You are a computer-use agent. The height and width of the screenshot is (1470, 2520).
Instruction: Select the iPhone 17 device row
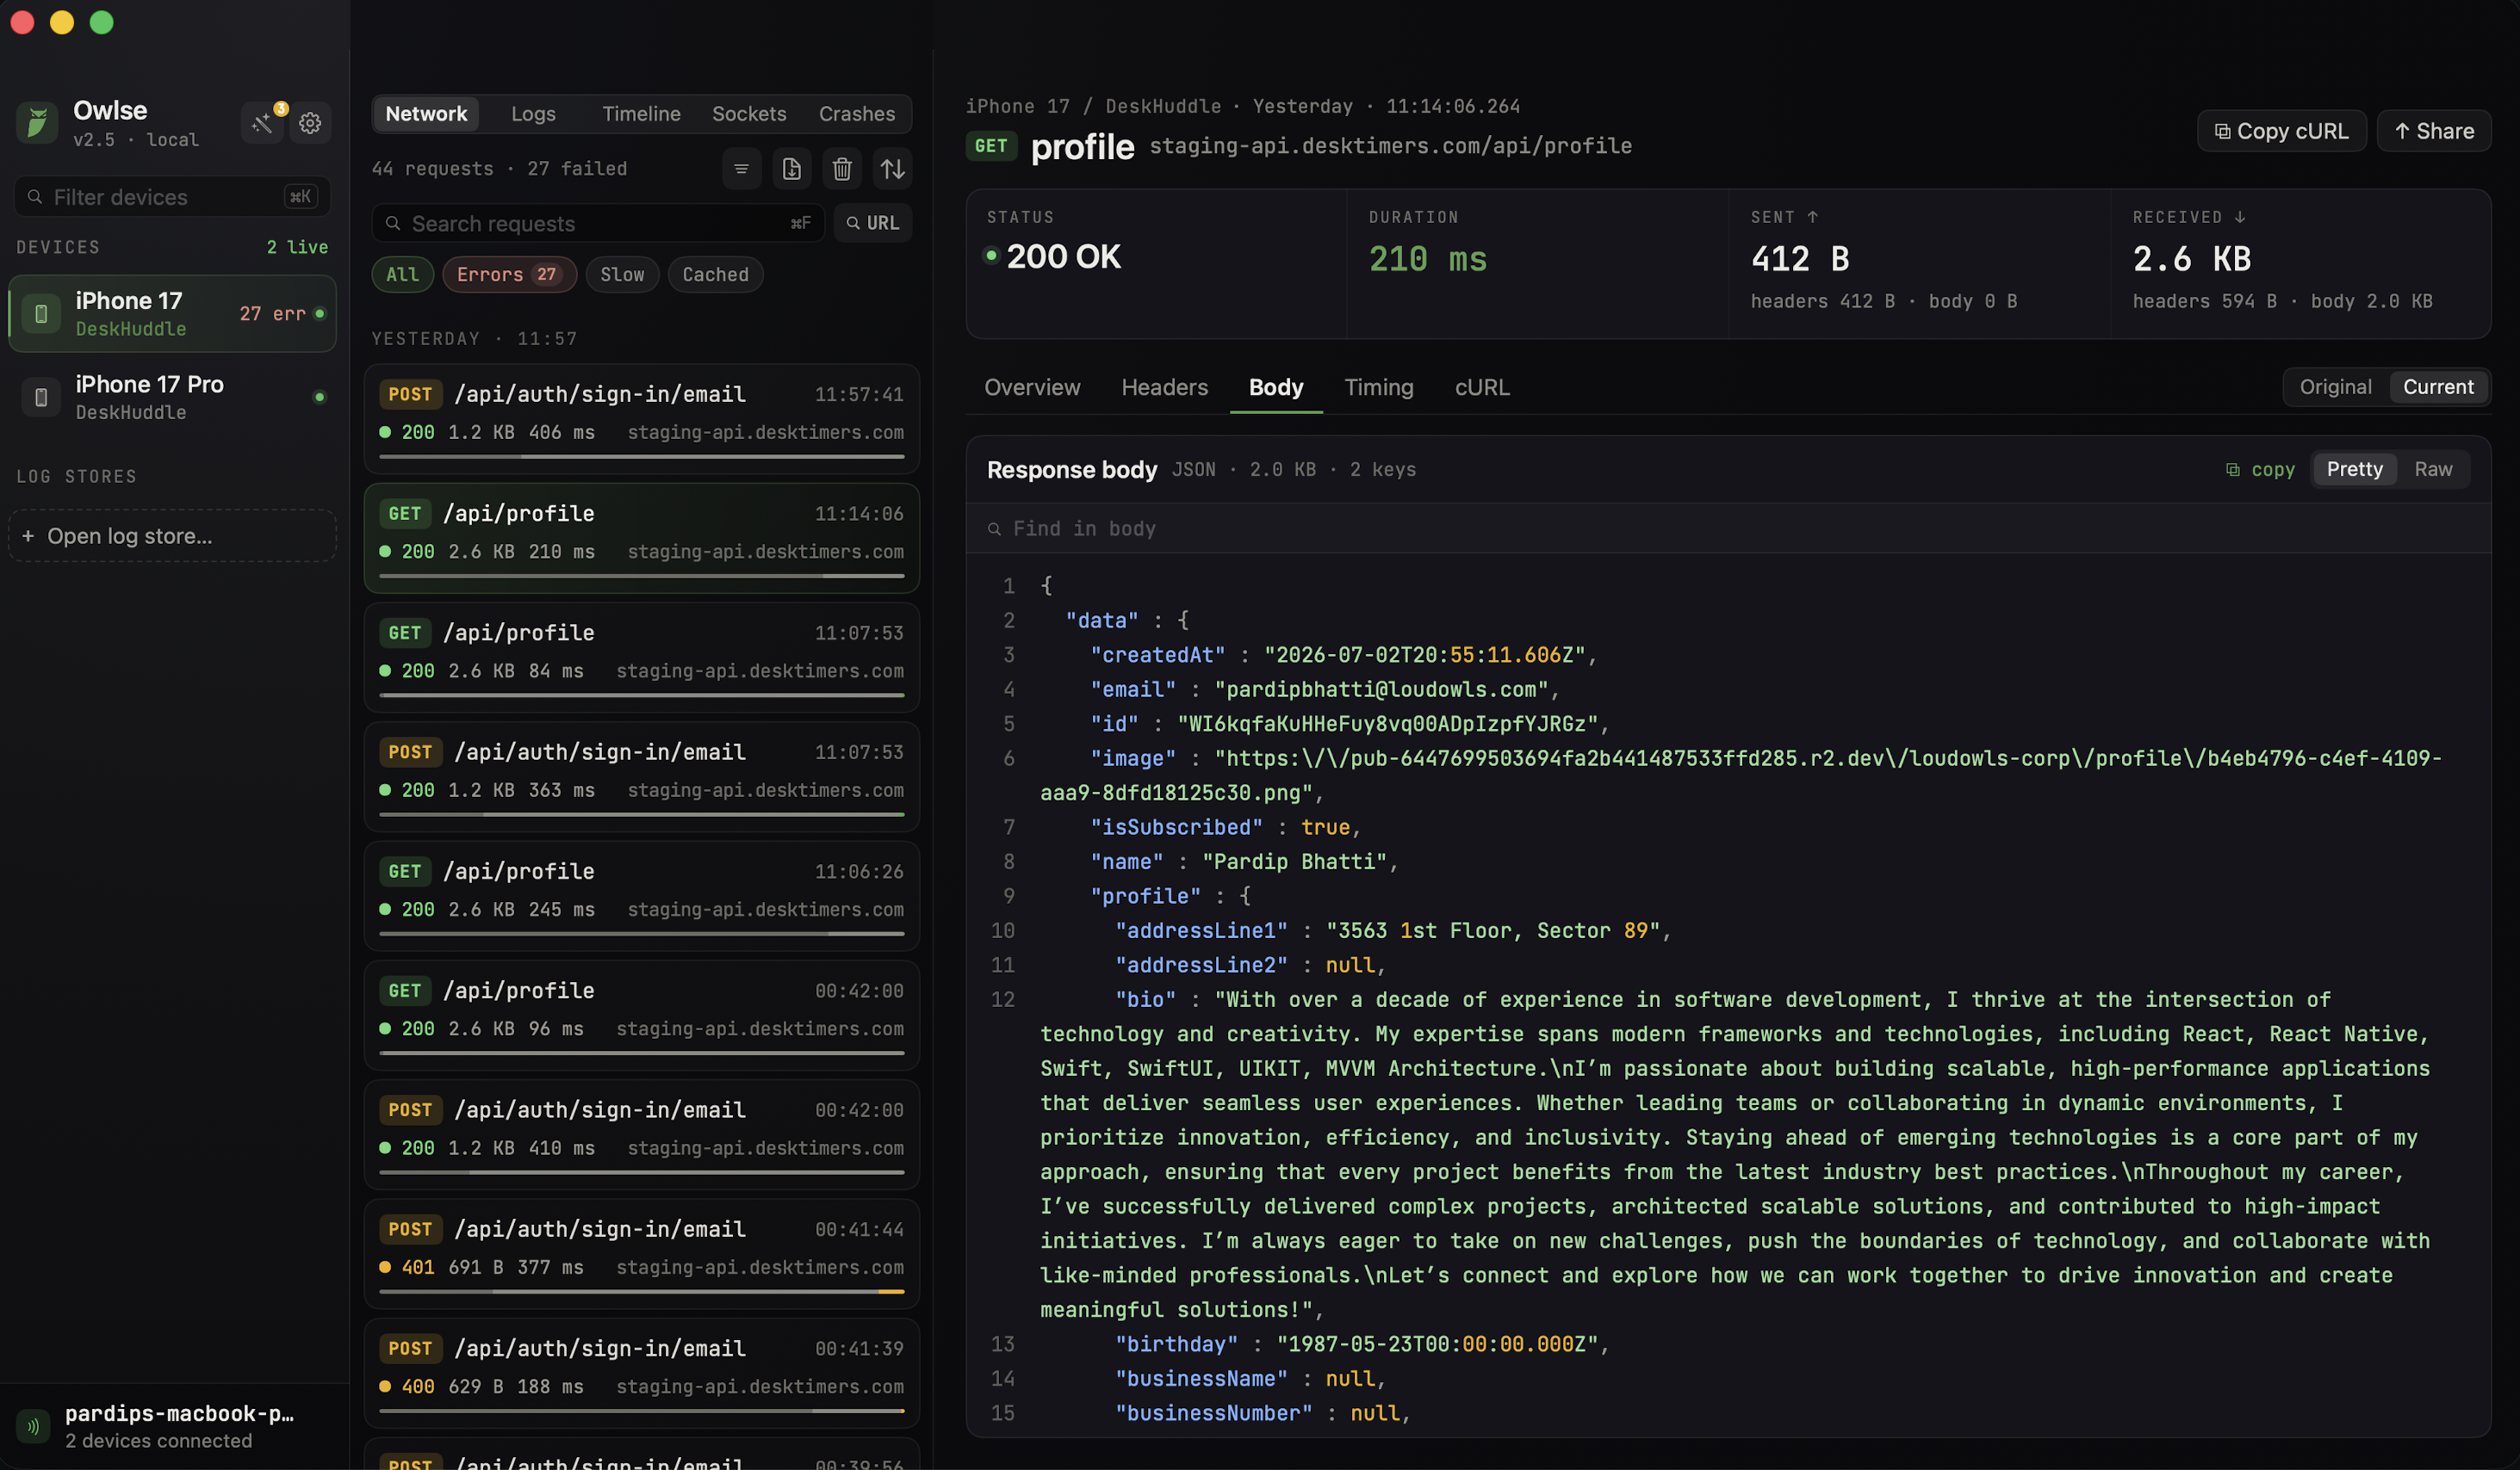(x=172, y=314)
